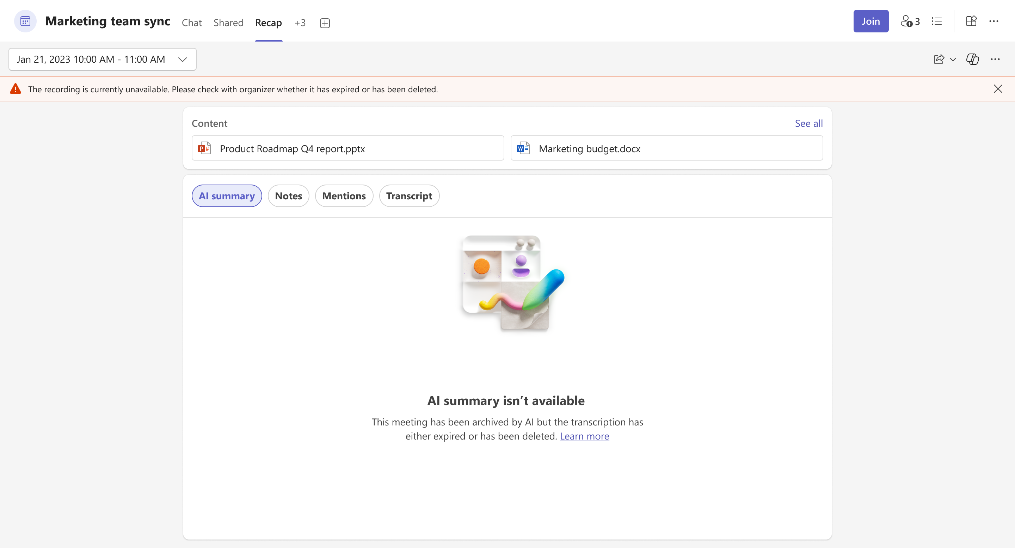Image resolution: width=1015 pixels, height=548 pixels.
Task: Click the Word document file icon
Action: tap(523, 148)
